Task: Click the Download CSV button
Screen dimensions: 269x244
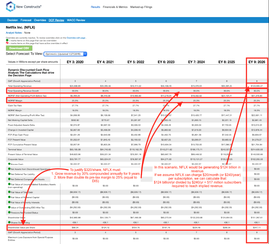Action: tap(19, 48)
